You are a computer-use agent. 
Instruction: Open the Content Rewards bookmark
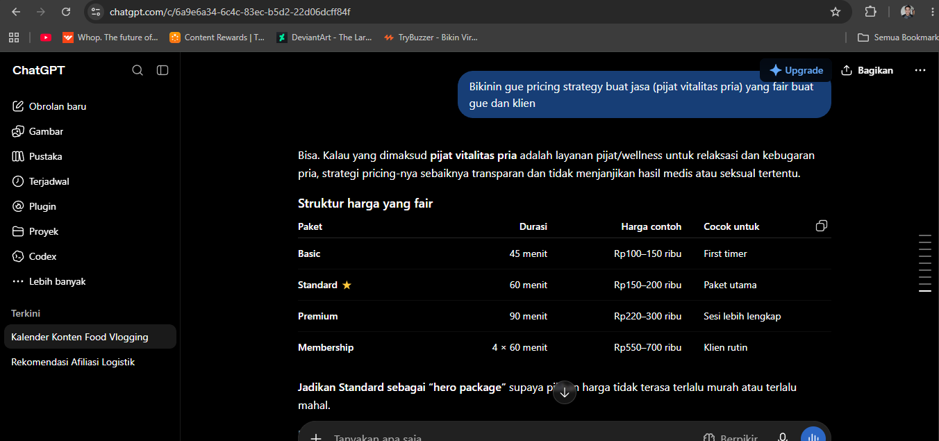(217, 38)
